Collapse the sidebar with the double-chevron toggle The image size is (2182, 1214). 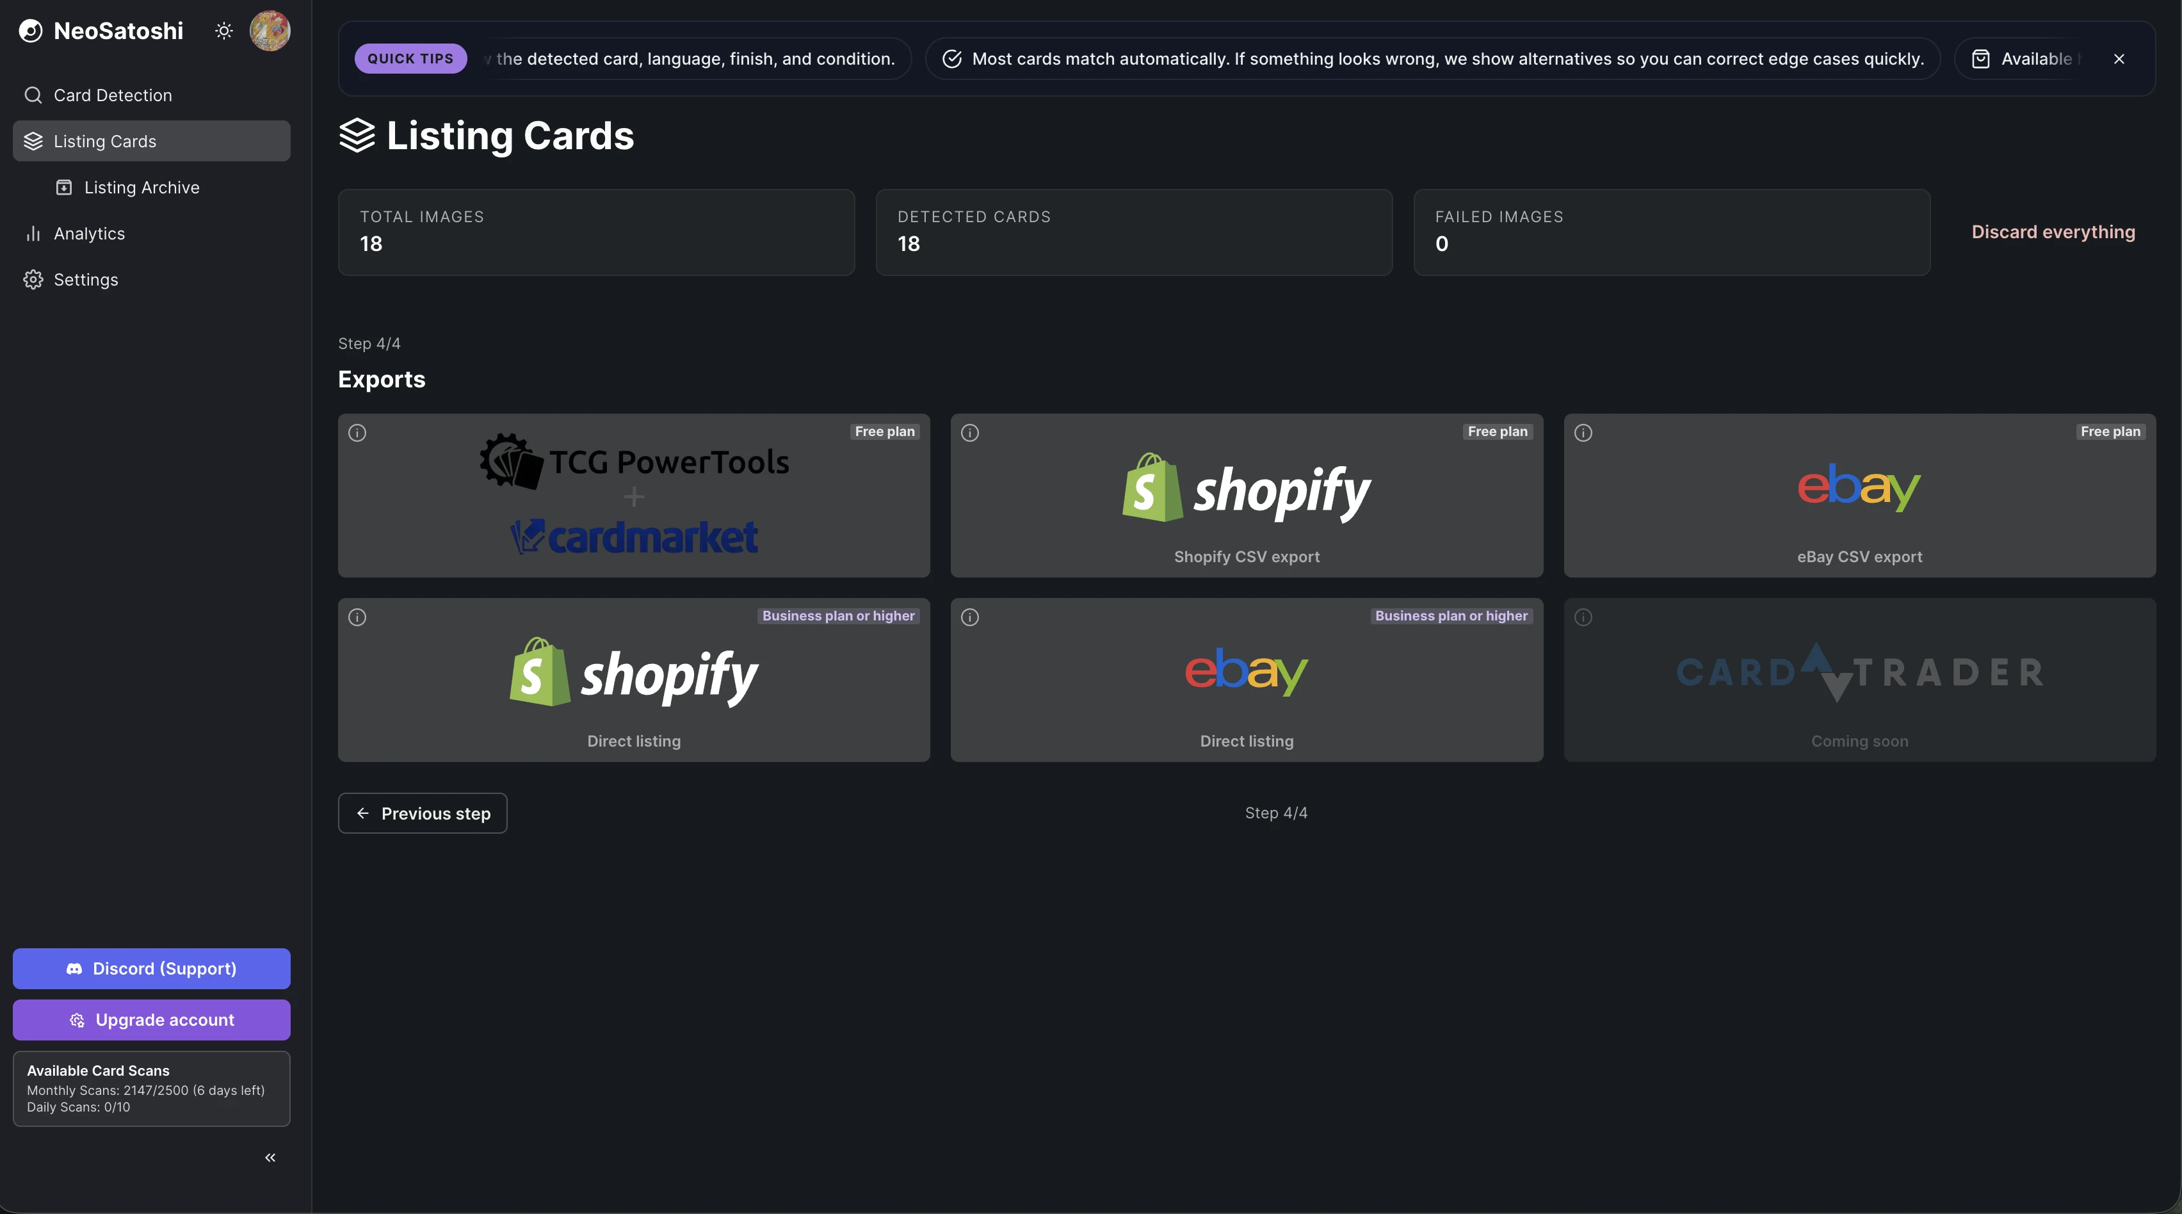tap(270, 1157)
